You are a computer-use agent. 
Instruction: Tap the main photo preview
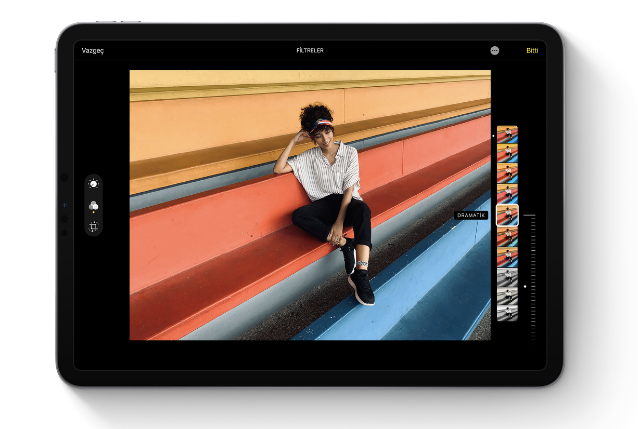[x=310, y=205]
